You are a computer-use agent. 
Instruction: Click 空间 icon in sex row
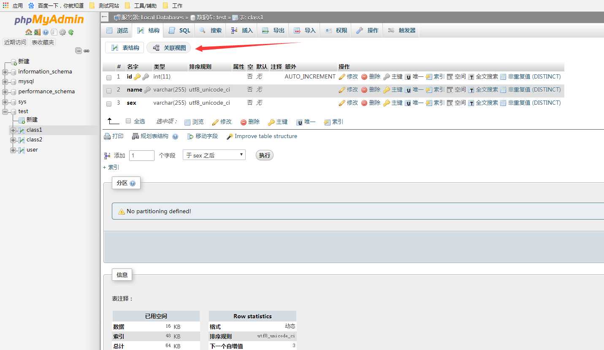coord(450,103)
